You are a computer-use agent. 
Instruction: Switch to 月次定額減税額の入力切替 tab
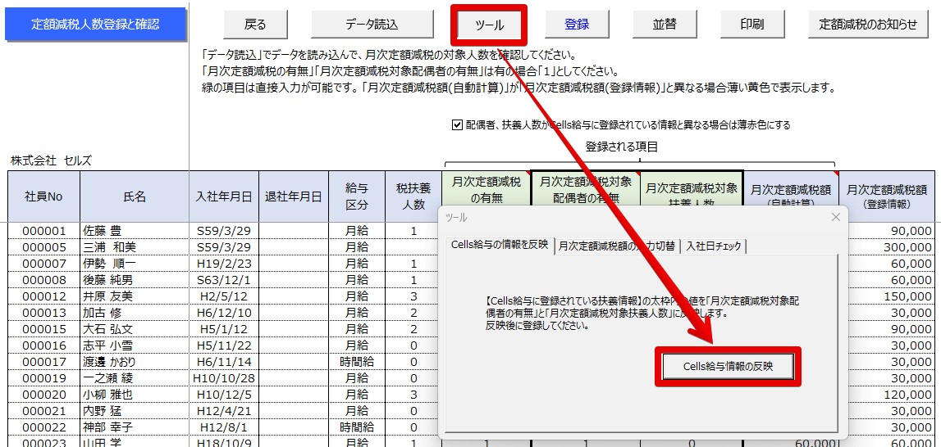616,246
